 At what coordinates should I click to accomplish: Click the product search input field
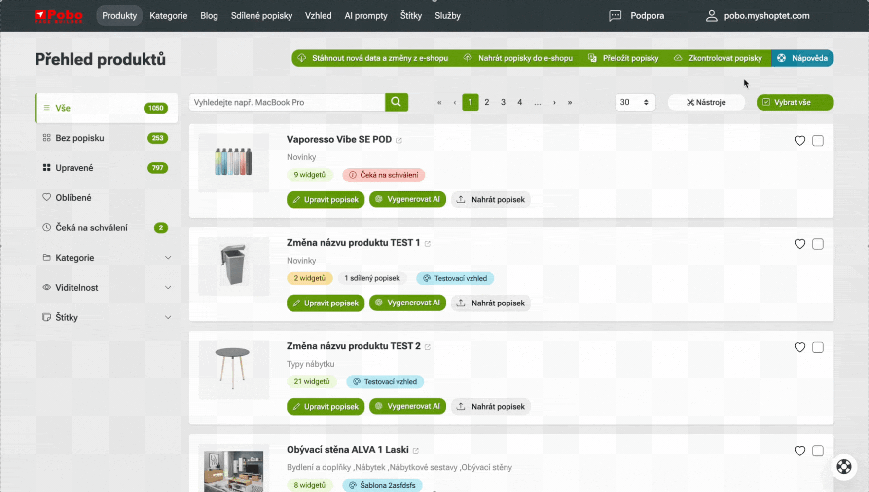point(286,102)
